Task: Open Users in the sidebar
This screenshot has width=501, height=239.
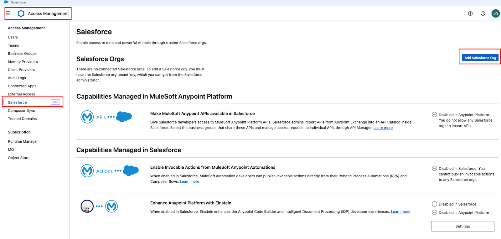Action: point(13,37)
